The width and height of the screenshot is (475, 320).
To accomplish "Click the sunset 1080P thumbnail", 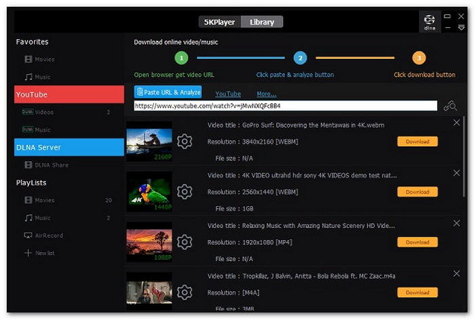I will (x=149, y=242).
